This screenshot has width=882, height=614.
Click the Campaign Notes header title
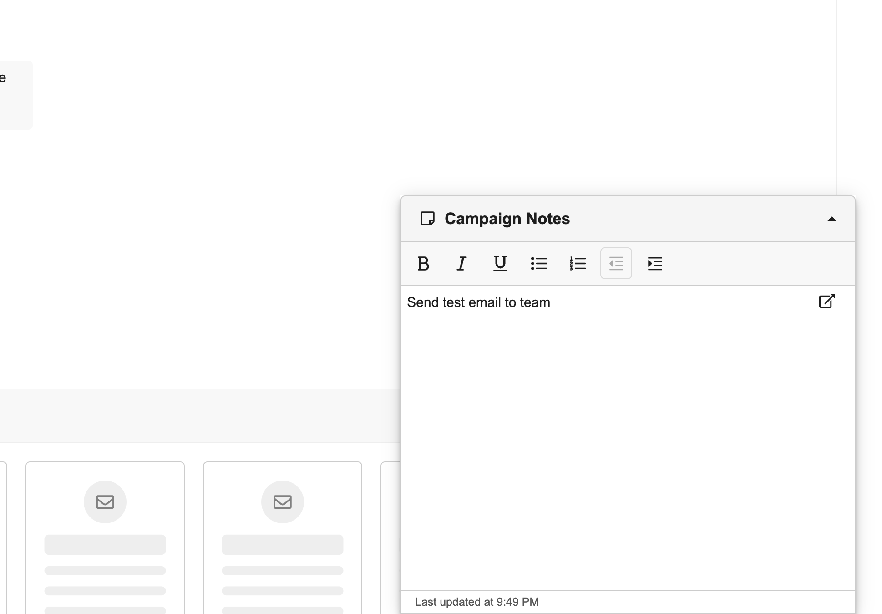507,219
